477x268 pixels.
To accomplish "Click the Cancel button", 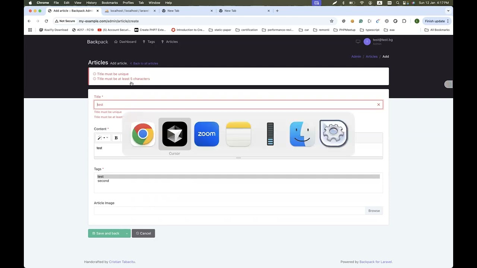I will (143, 233).
